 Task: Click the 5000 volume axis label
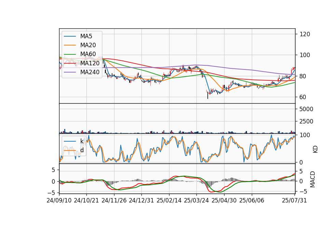coord(306,109)
